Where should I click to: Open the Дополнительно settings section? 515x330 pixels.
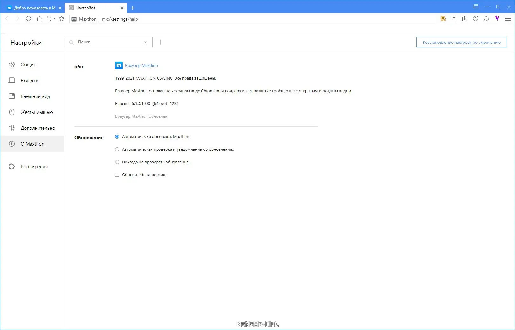point(32,128)
